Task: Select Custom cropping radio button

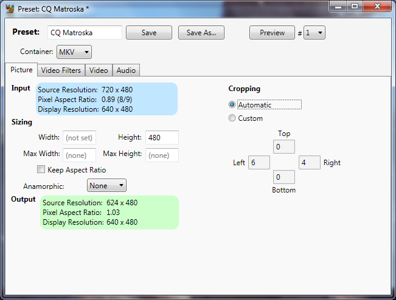Action: [232, 118]
